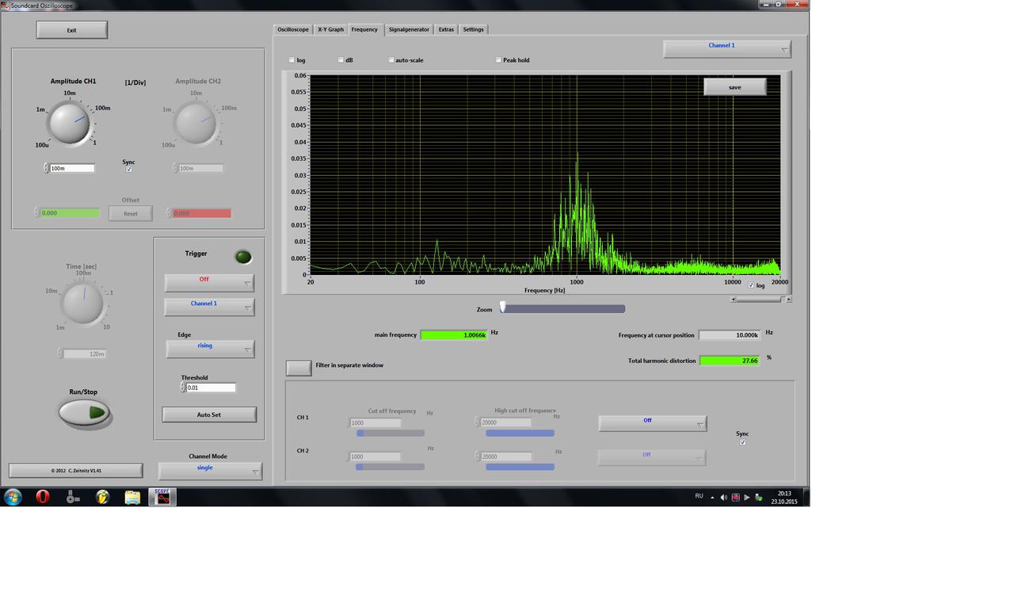Expand the trigger mode Off dropdown
This screenshot has width=1014, height=592.
click(x=209, y=283)
